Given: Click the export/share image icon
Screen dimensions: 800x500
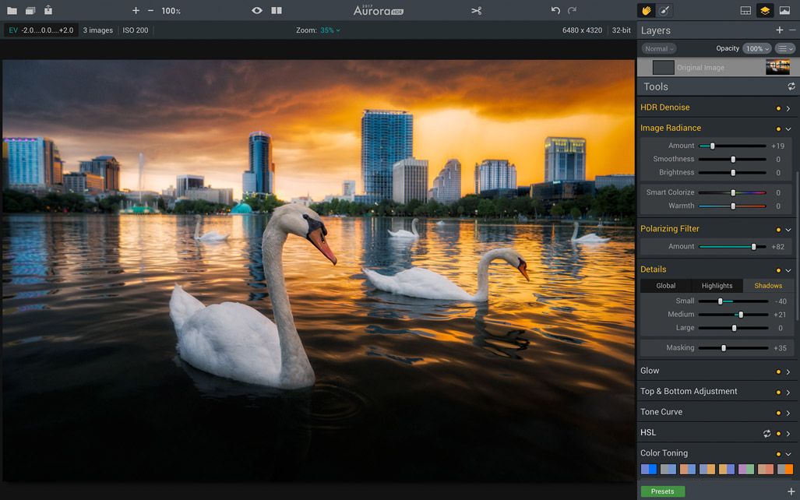Looking at the screenshot, I should click(48, 11).
